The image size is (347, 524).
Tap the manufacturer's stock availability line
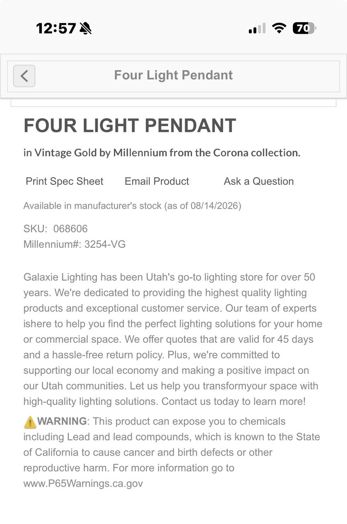click(x=132, y=206)
